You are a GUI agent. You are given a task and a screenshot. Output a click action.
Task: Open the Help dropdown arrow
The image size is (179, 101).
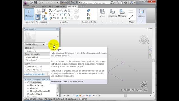[x=134, y=3]
